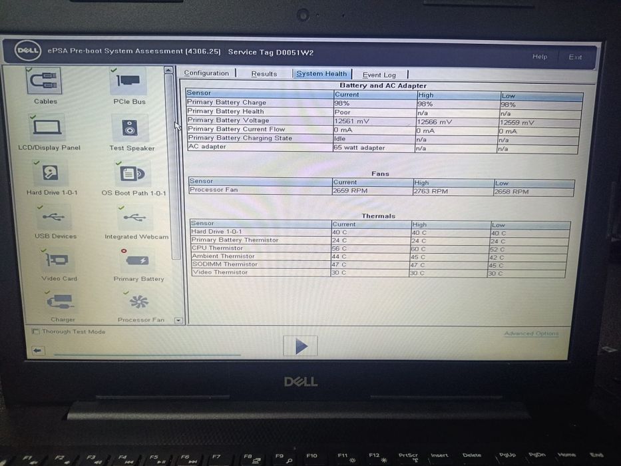Viewport: 621px width, 466px height.
Task: Click the test progress bar
Action: (147, 354)
